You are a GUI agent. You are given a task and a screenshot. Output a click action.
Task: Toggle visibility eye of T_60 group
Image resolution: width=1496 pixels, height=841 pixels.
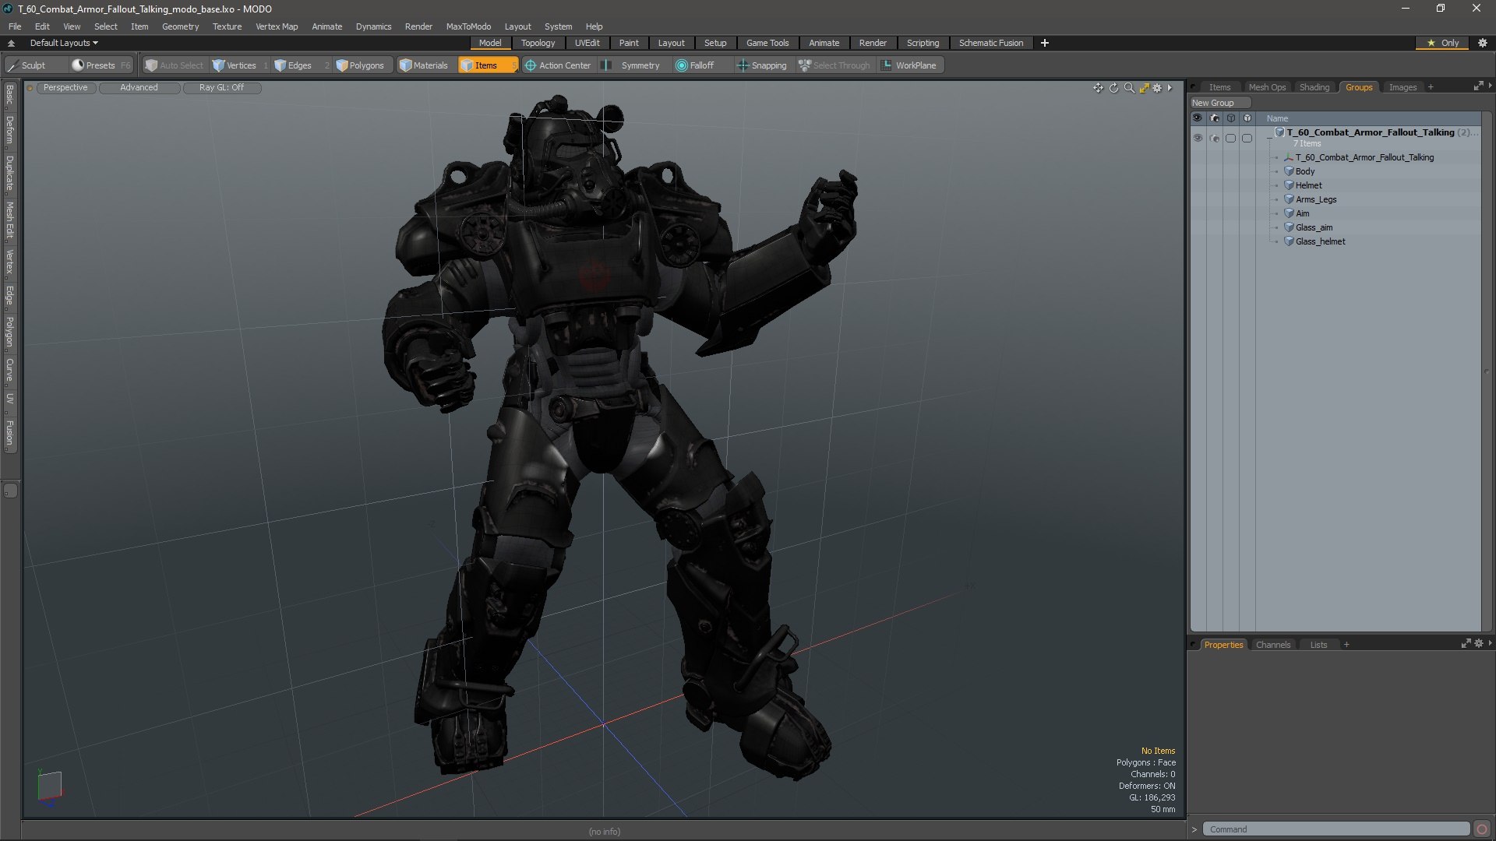pyautogui.click(x=1198, y=138)
